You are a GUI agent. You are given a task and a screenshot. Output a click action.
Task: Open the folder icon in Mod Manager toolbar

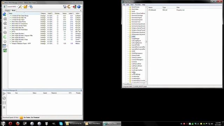[26, 7]
